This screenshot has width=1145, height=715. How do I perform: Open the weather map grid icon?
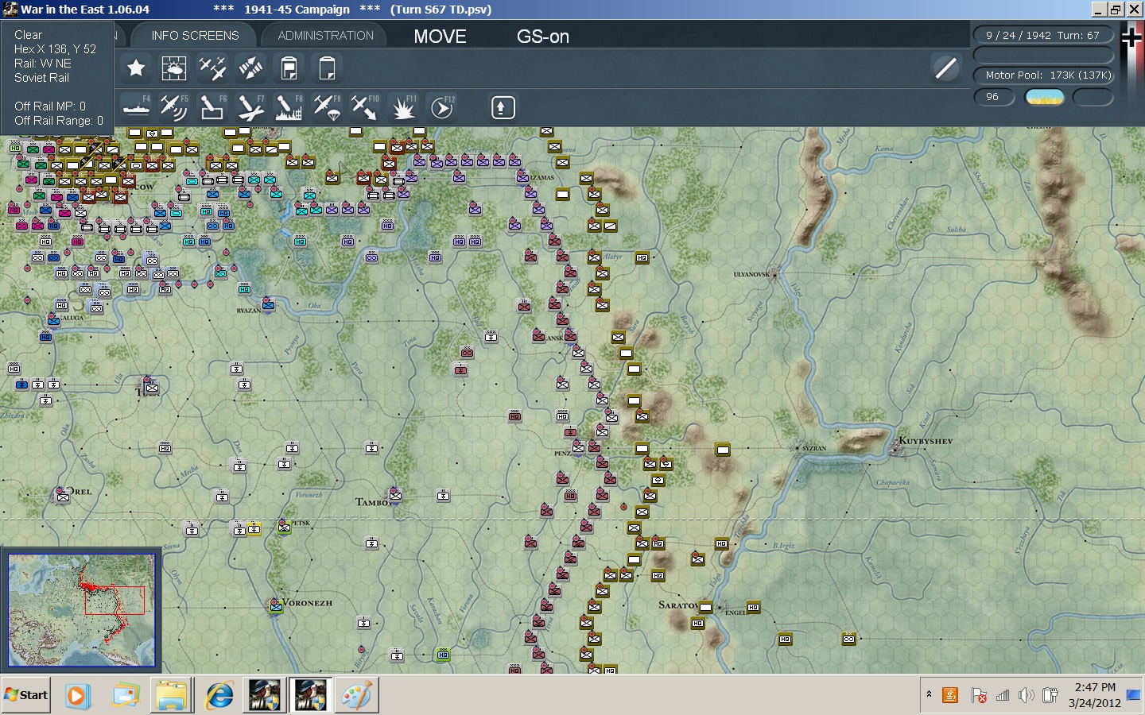[173, 68]
